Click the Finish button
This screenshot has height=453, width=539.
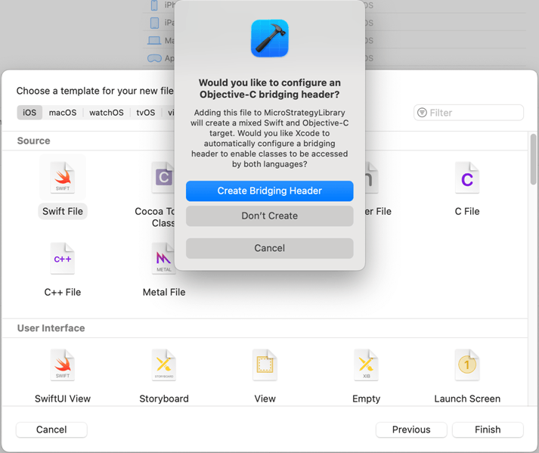pos(488,430)
